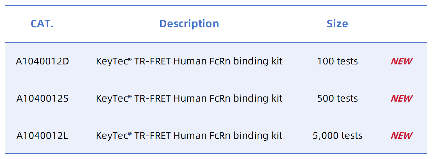Click the word KeyTec in the A1040012S row

[112, 98]
